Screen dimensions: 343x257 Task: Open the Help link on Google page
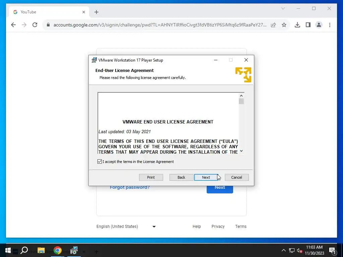(x=197, y=227)
